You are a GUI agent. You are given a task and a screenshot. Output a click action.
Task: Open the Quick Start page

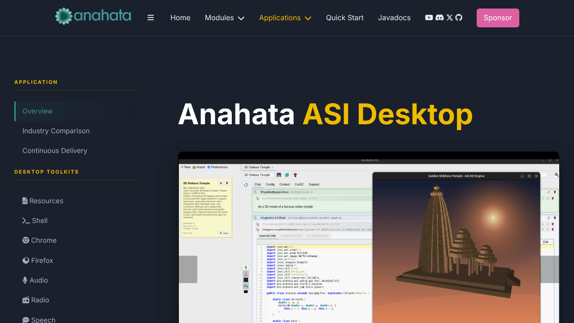pos(345,17)
